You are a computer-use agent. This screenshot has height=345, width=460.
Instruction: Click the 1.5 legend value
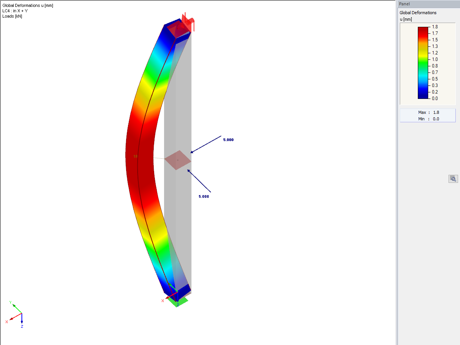[x=435, y=40]
